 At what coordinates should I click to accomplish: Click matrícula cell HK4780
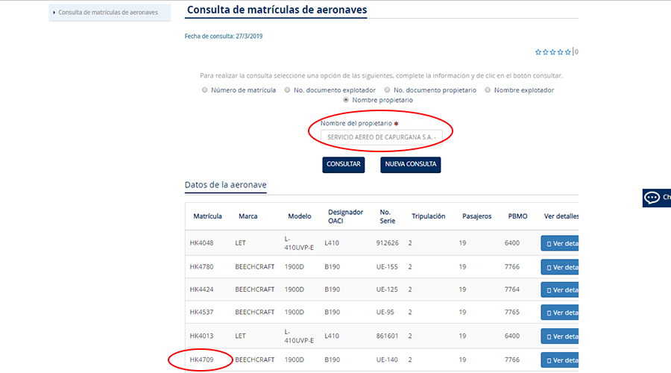point(201,267)
